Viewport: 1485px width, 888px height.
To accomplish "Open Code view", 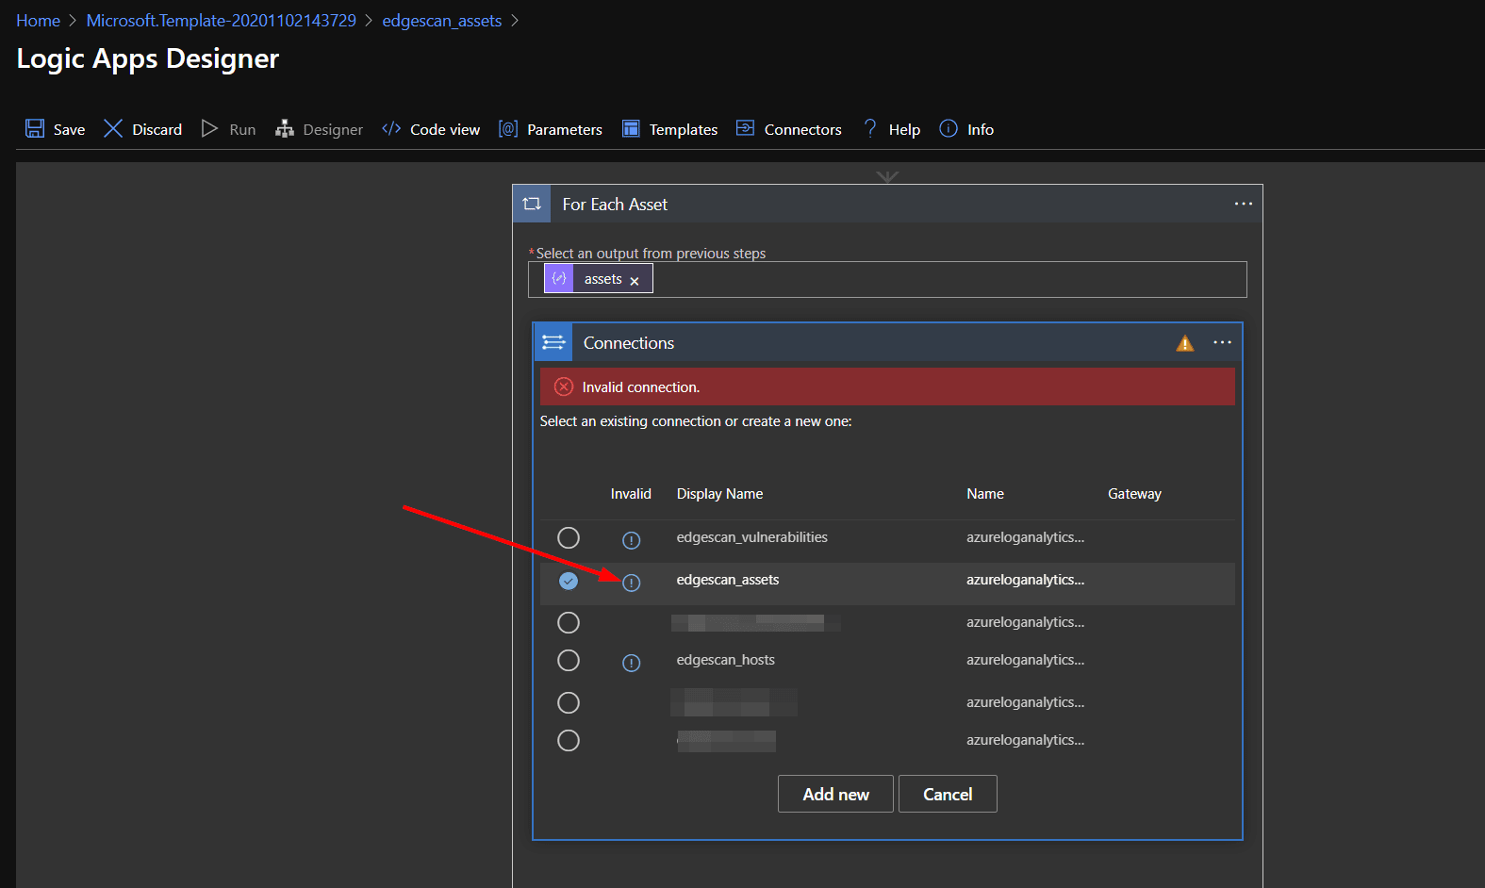I will click(431, 129).
